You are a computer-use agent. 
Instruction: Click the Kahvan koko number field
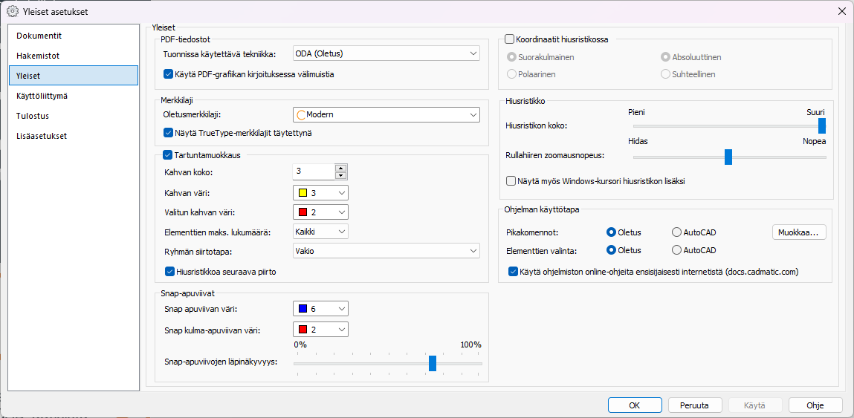pyautogui.click(x=314, y=172)
